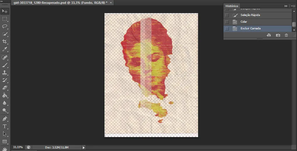Select the Path Selection tool

(x=5, y=134)
